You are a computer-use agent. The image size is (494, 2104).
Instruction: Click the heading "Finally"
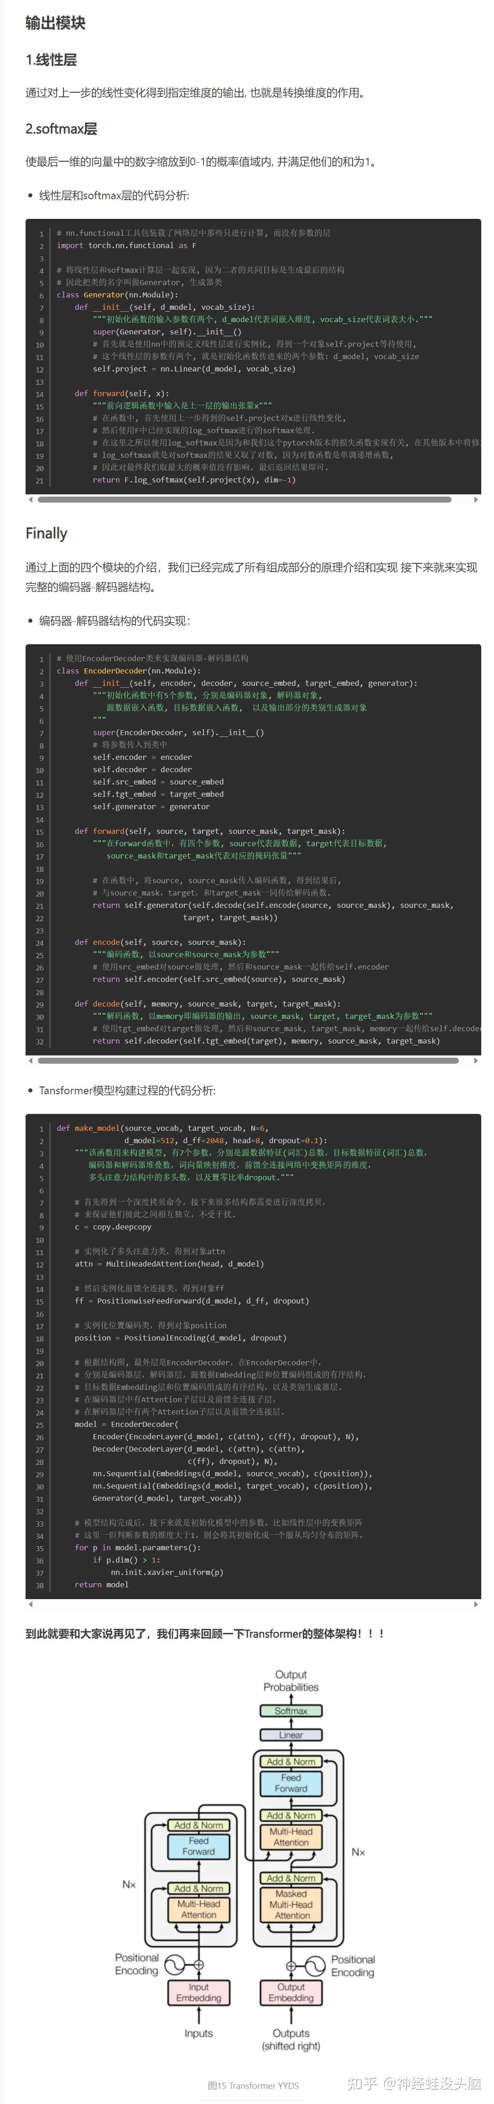[47, 533]
